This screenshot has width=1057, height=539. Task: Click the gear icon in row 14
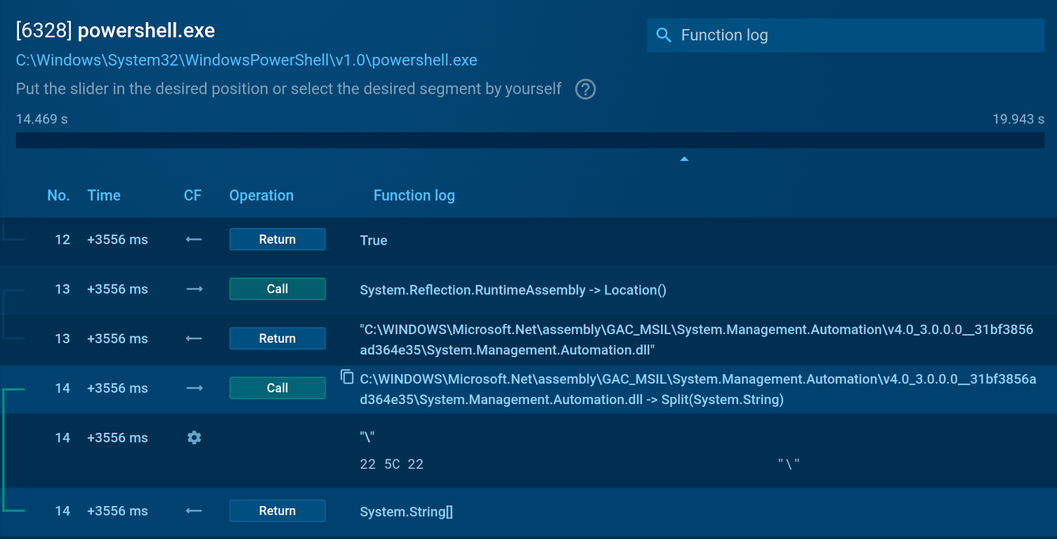click(194, 437)
